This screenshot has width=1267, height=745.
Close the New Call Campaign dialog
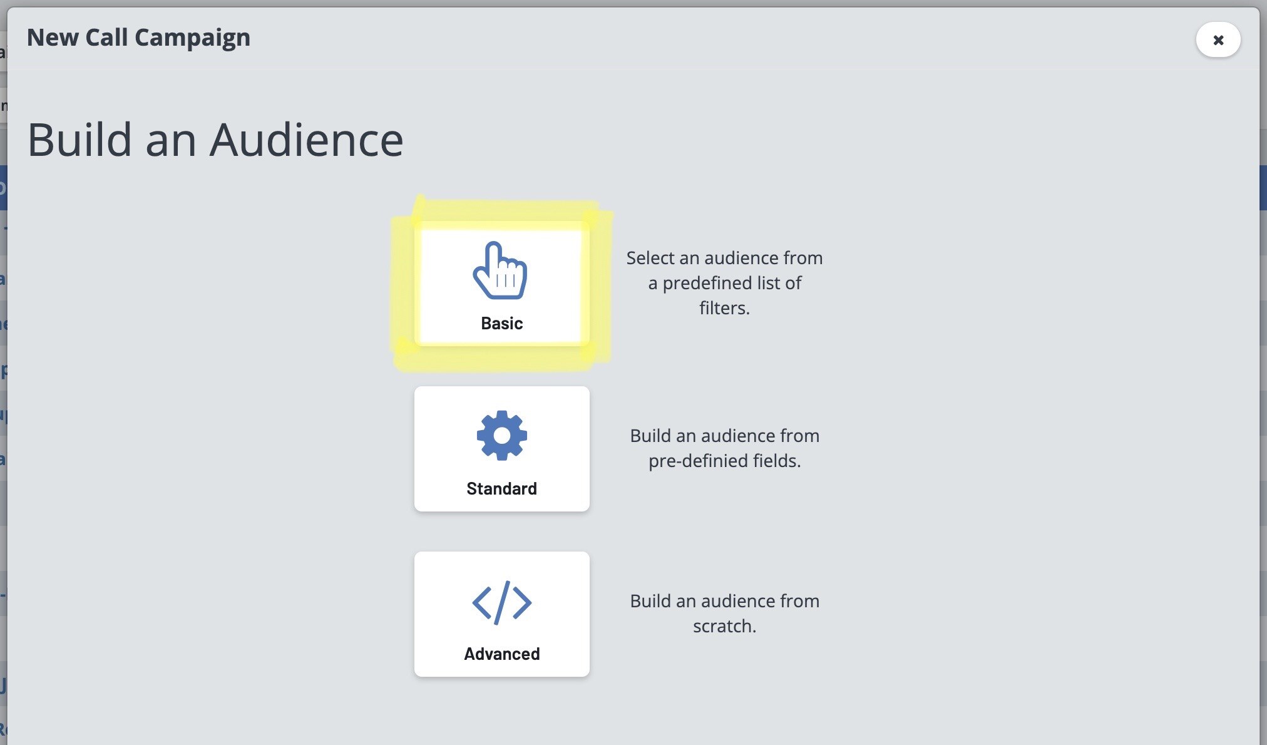coord(1218,40)
